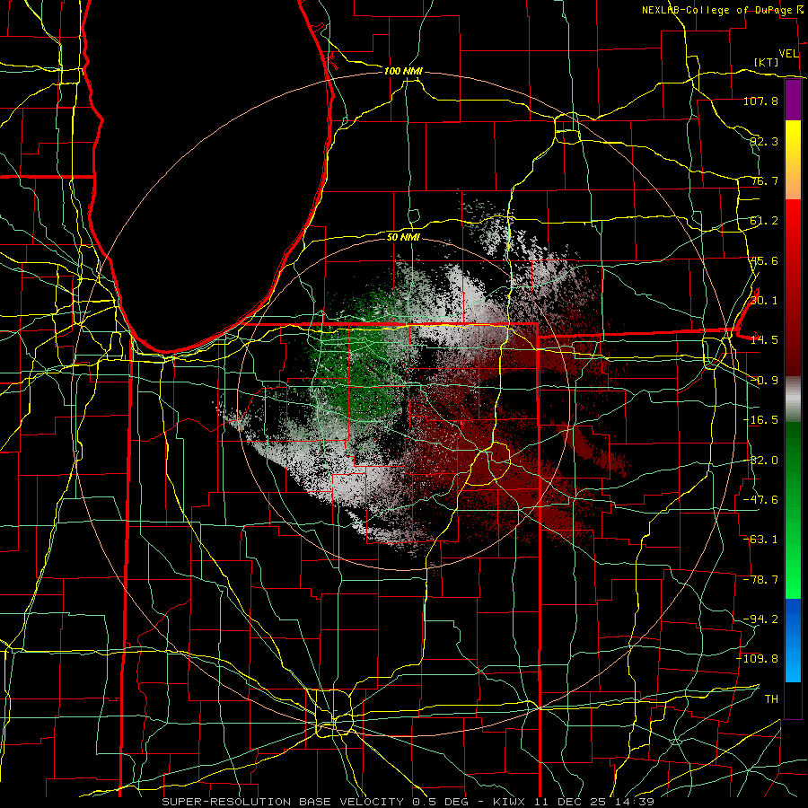Select the -47.6 velocity scale value
808x808 pixels.
760,500
